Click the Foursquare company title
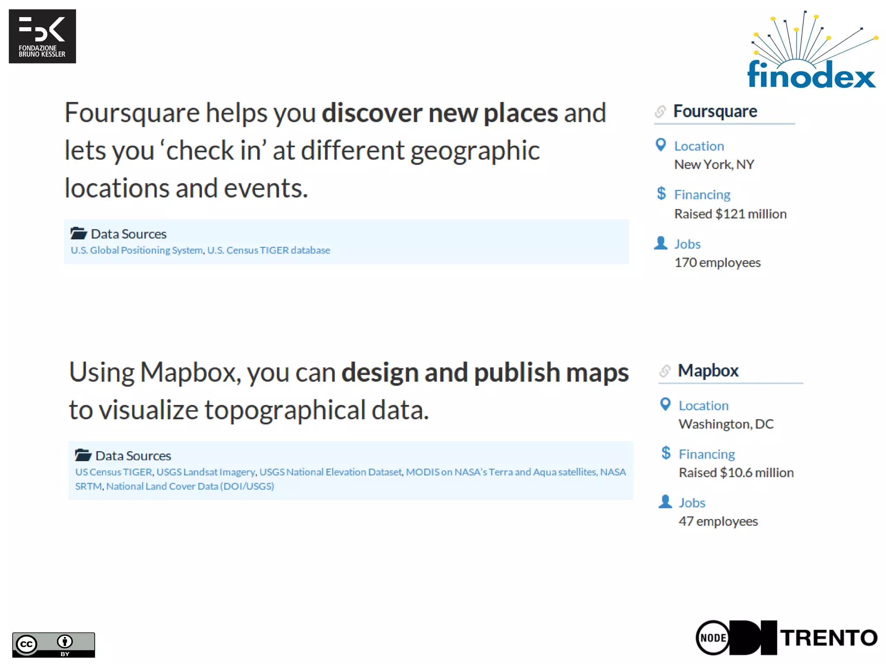 point(715,112)
